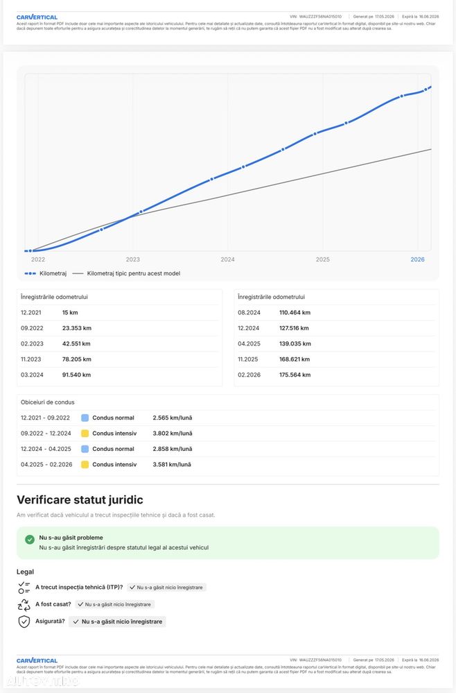Image resolution: width=456 pixels, height=693 pixels.
Task: Click the 2023 label on the chart axis
Action: [x=133, y=259]
